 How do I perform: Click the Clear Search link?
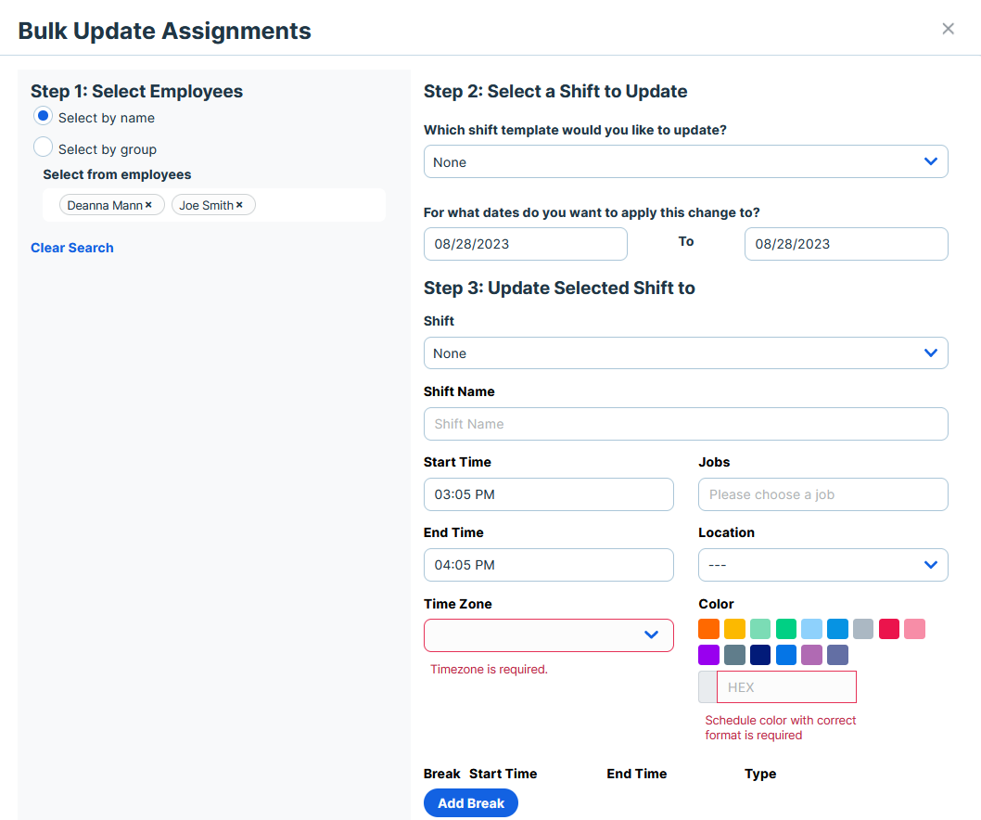tap(72, 248)
